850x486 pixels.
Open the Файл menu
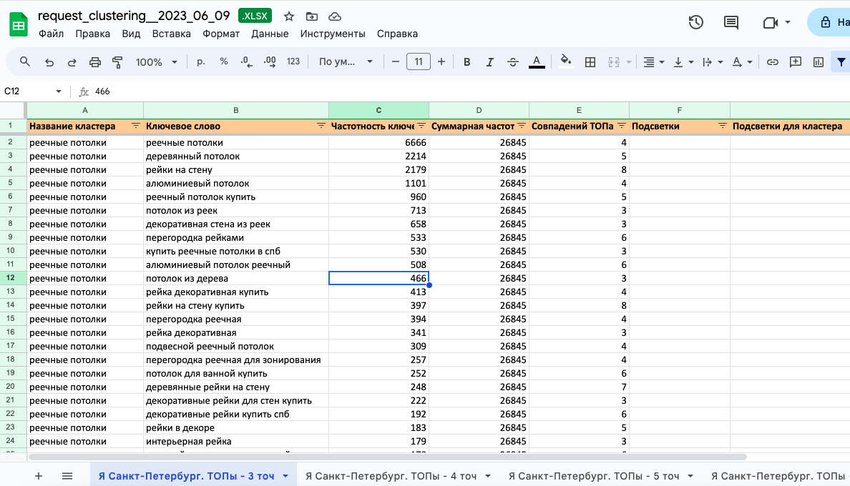pos(51,34)
